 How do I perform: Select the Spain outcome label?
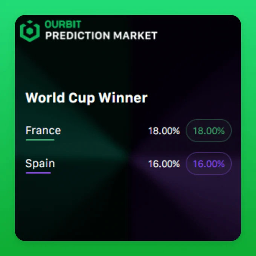click(x=40, y=163)
